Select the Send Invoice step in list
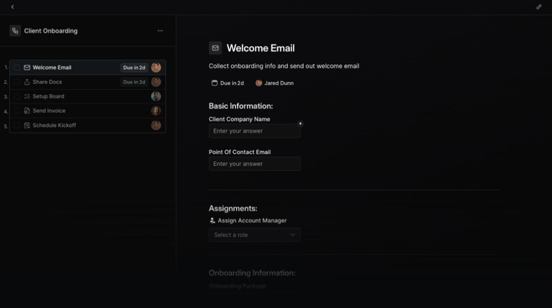 [49, 111]
